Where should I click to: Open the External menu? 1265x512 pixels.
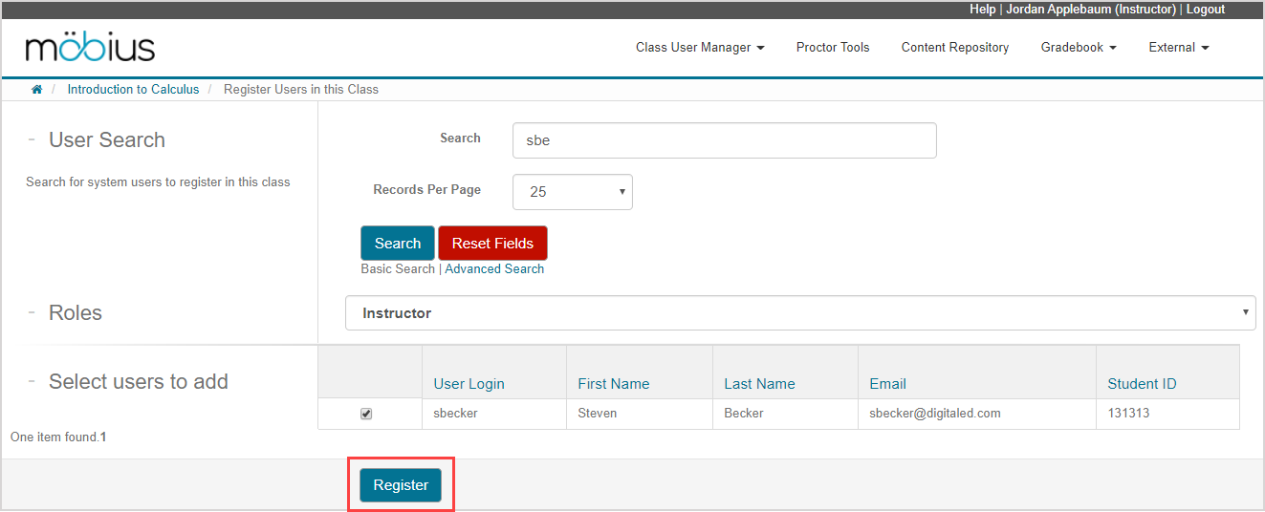1178,48
